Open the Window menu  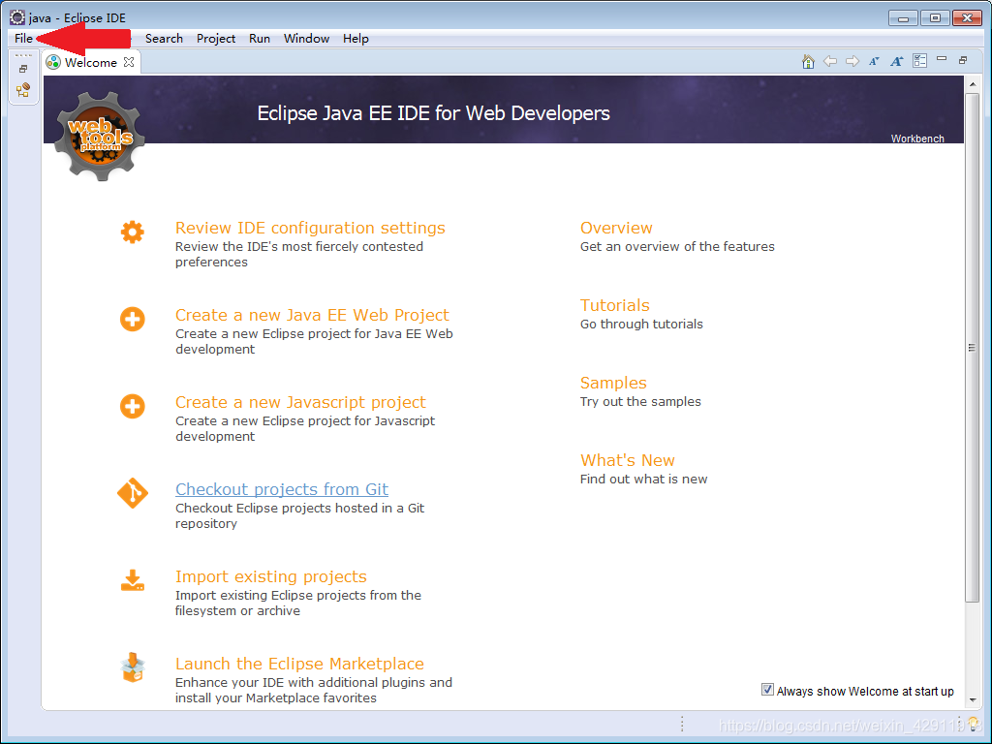pyautogui.click(x=306, y=39)
